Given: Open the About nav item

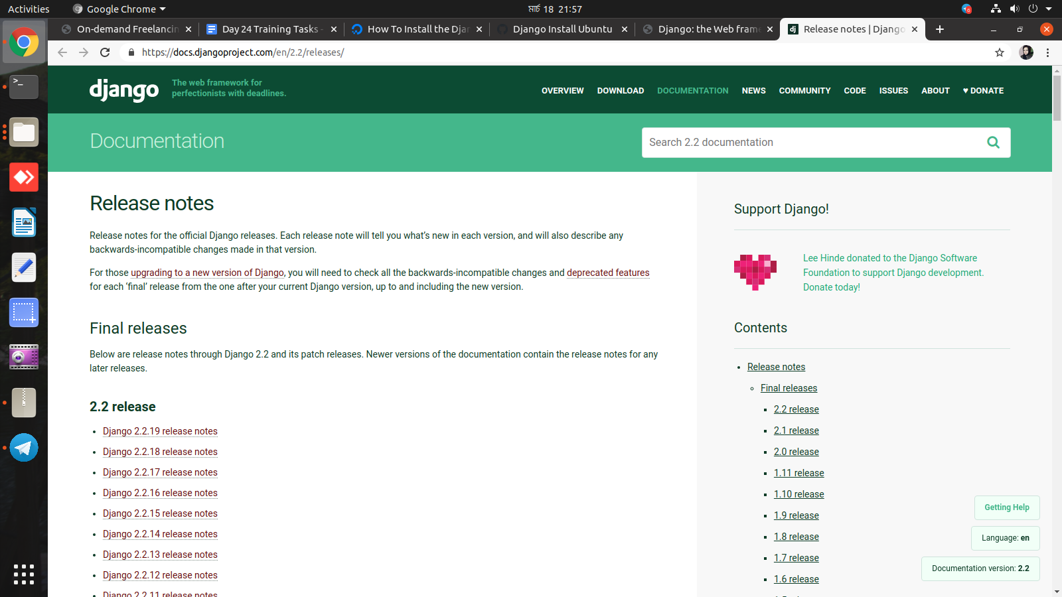Looking at the screenshot, I should pyautogui.click(x=936, y=91).
